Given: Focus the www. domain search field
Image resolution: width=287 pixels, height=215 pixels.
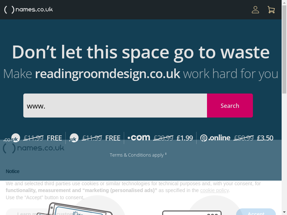Looking at the screenshot, I should pyautogui.click(x=115, y=105).
